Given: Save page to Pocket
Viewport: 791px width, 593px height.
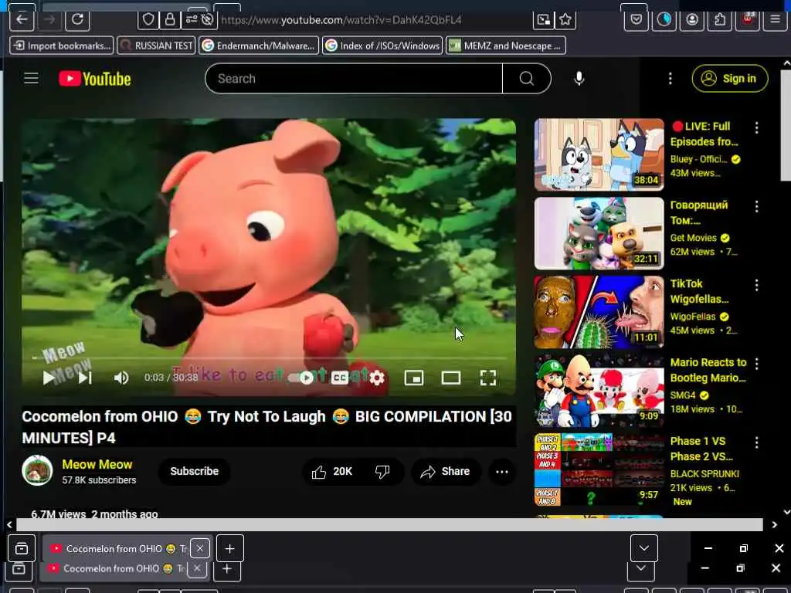Looking at the screenshot, I should [637, 19].
